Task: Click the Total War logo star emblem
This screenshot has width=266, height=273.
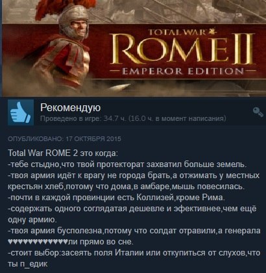Action: [212, 32]
